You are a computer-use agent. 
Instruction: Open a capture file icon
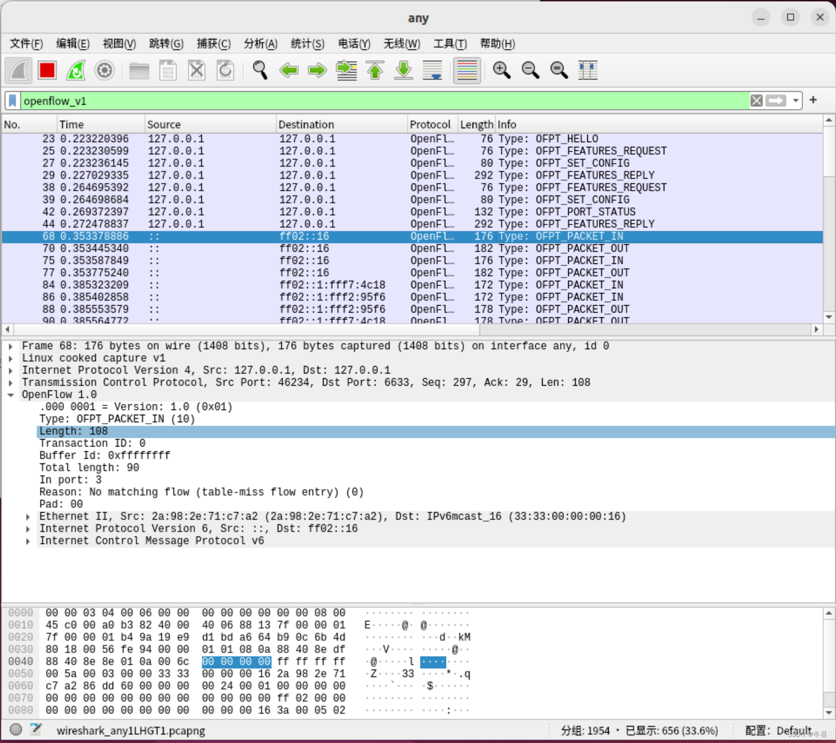[139, 71]
